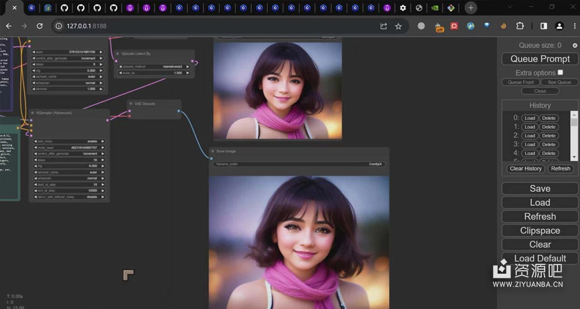Click the extension icon labeled off

click(439, 27)
